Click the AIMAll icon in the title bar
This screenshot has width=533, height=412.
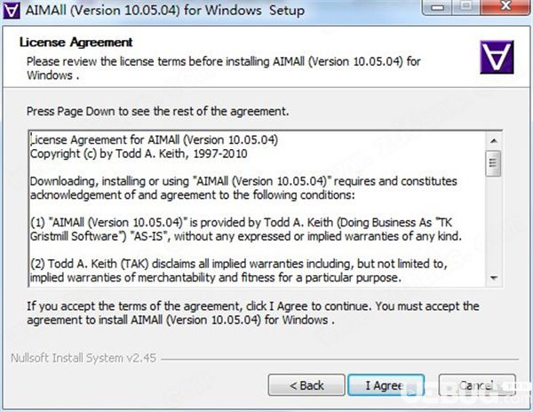pos(12,10)
